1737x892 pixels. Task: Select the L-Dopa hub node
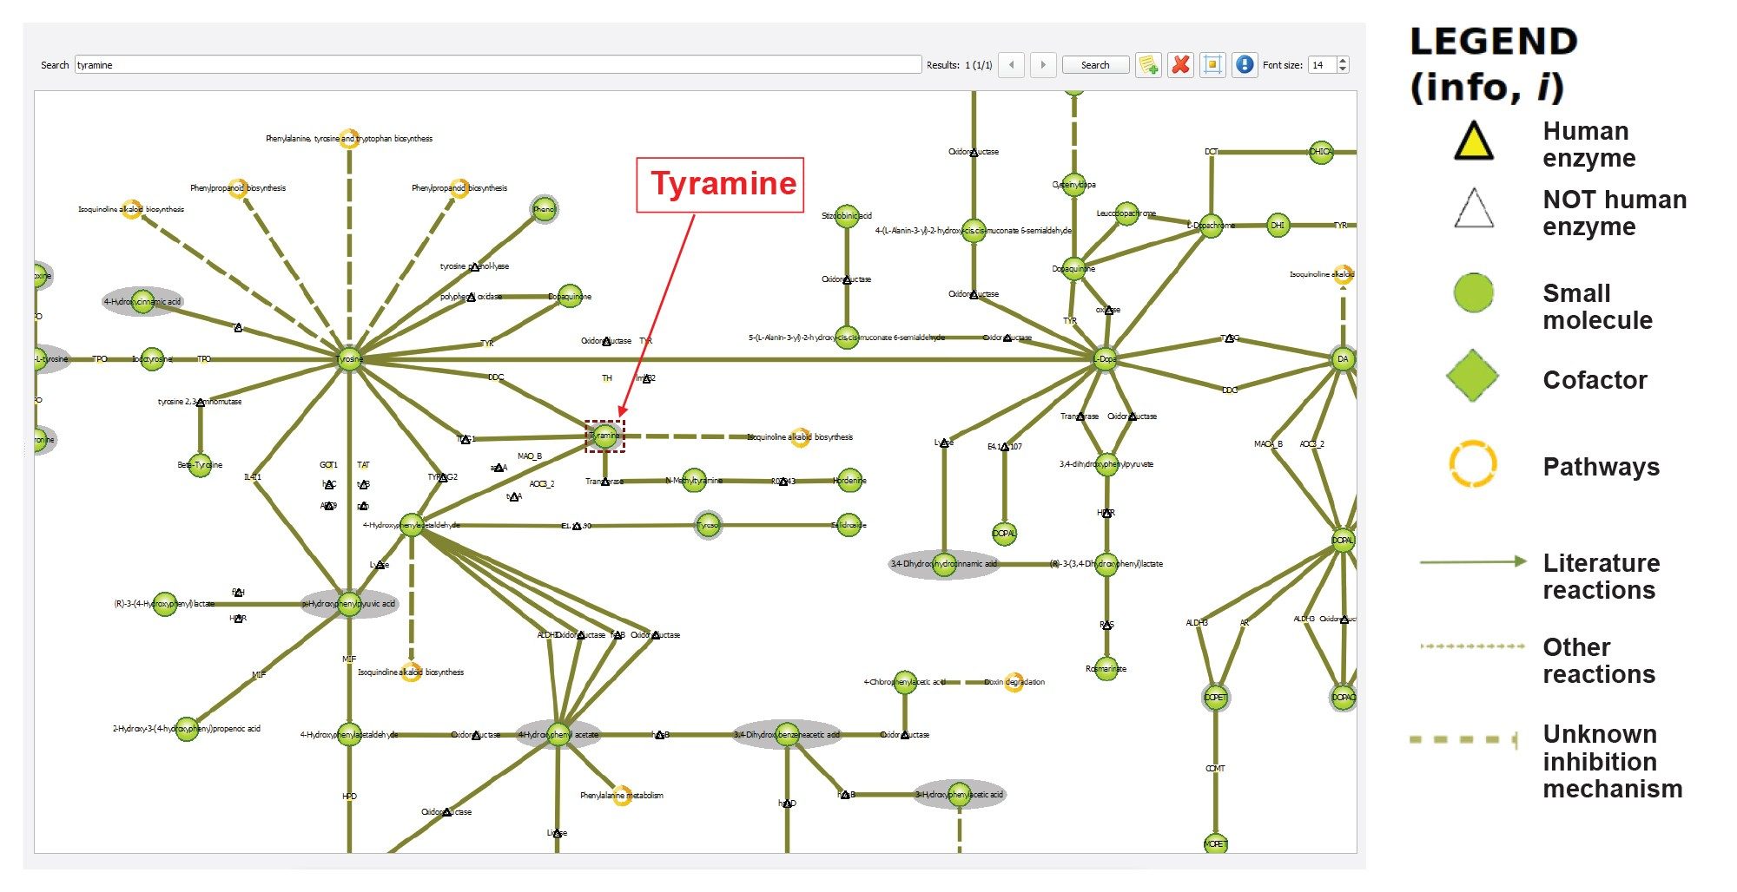pos(1105,359)
